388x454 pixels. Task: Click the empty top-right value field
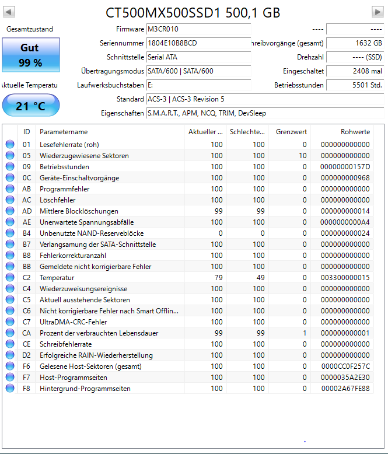355,29
